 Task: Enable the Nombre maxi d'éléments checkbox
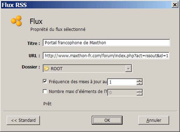pyautogui.click(x=45, y=91)
